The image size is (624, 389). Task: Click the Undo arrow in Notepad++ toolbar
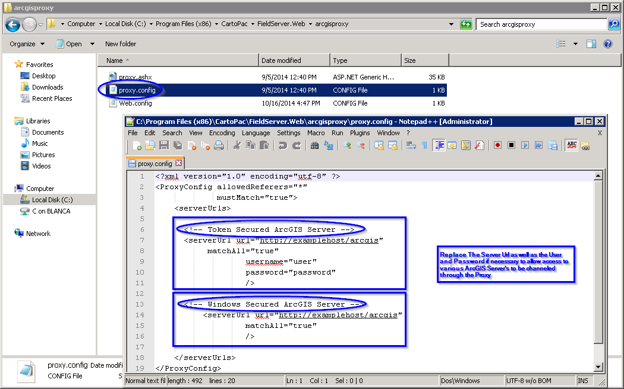point(283,145)
